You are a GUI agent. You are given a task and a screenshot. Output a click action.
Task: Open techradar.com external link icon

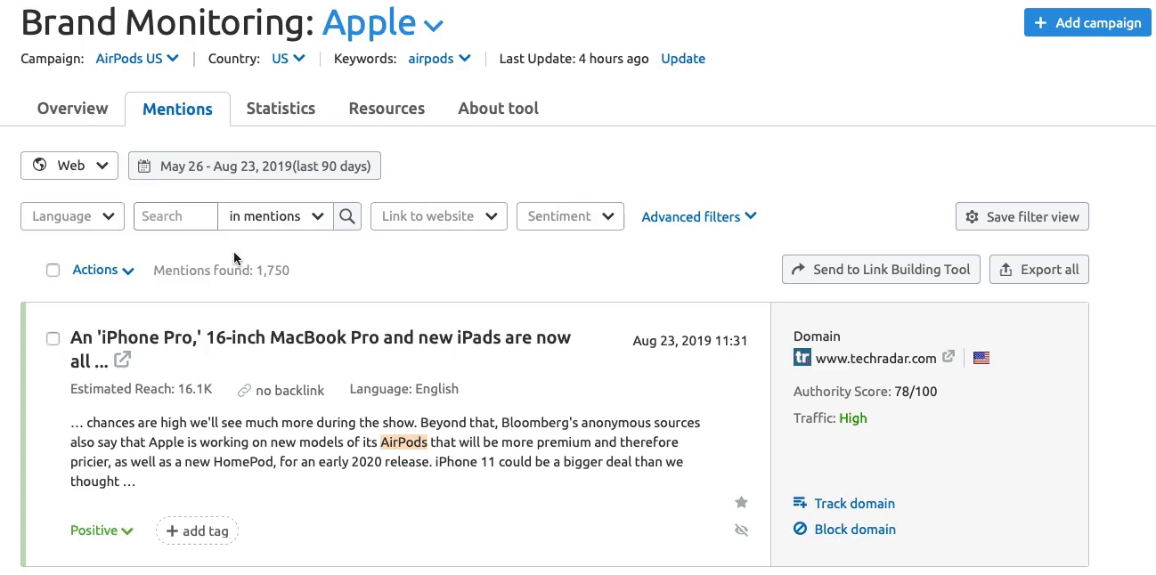click(x=948, y=357)
